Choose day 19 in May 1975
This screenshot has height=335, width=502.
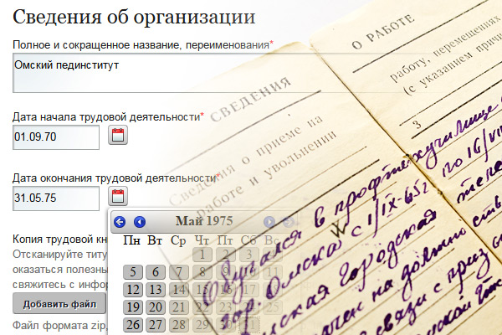(132, 307)
